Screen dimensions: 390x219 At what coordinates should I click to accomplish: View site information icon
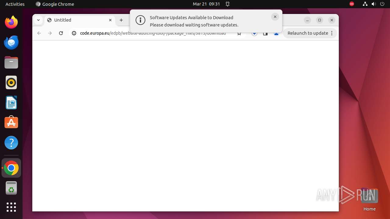tap(74, 33)
